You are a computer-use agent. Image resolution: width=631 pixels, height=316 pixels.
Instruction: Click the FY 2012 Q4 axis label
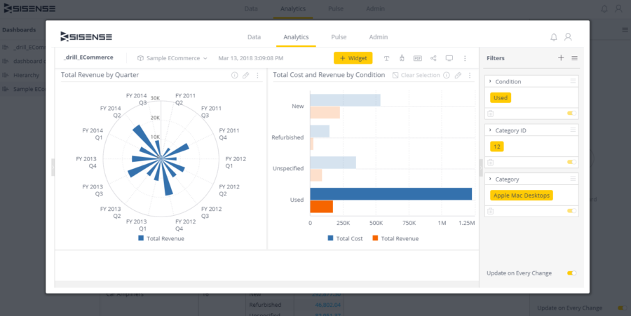(x=185, y=225)
